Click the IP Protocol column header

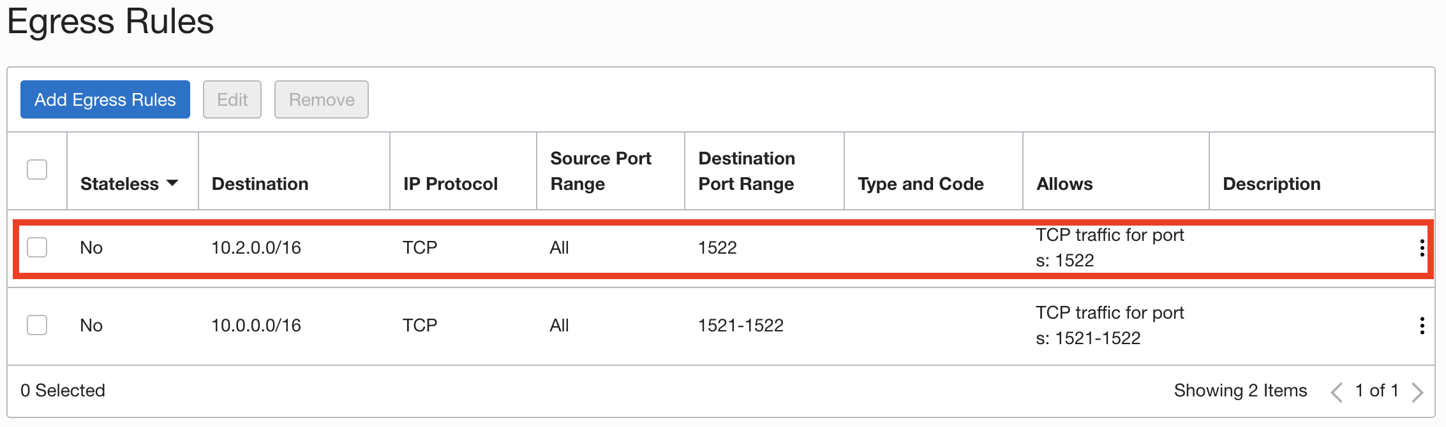click(x=450, y=184)
